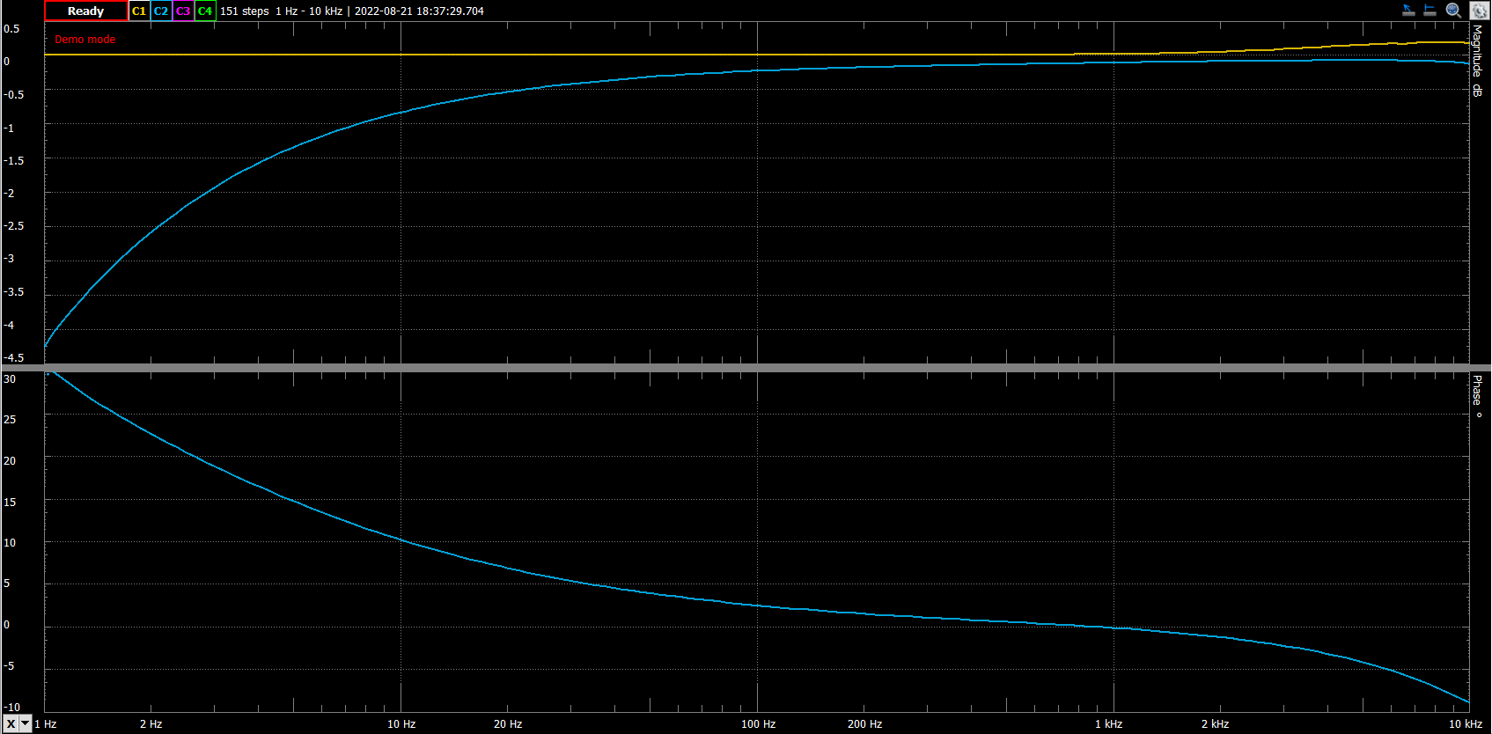Click the Ready status button
Image resolution: width=1492 pixels, height=734 pixels.
click(86, 11)
